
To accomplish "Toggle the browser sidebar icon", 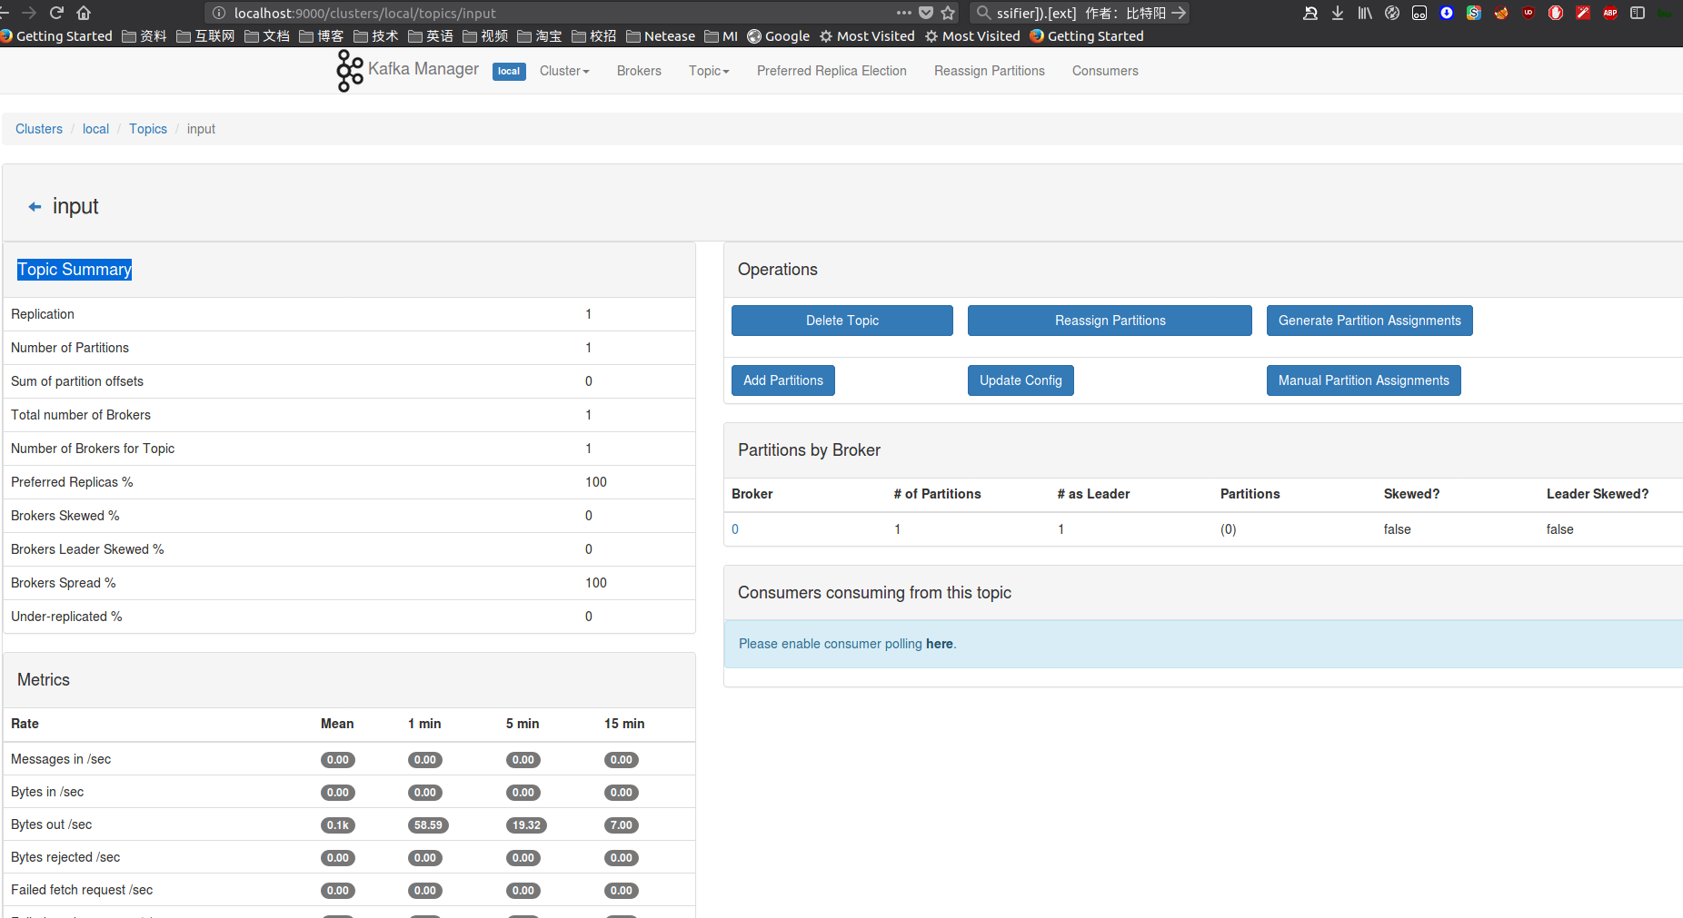I will (1638, 13).
